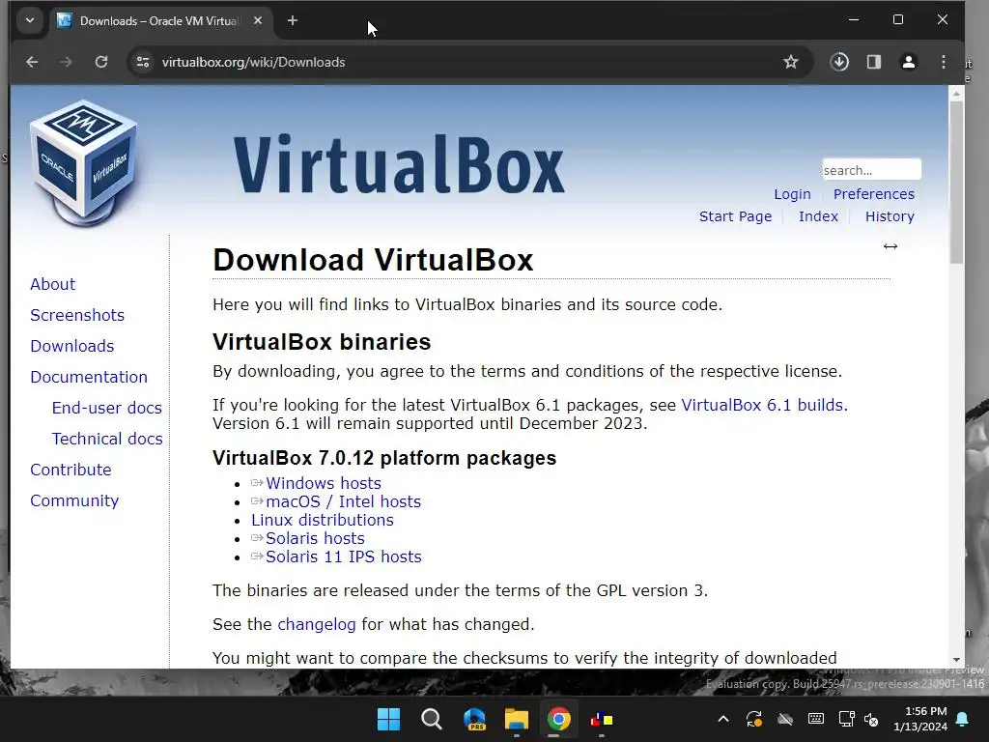Click the cloud offline tray icon
The height and width of the screenshot is (742, 989).
pos(784,719)
